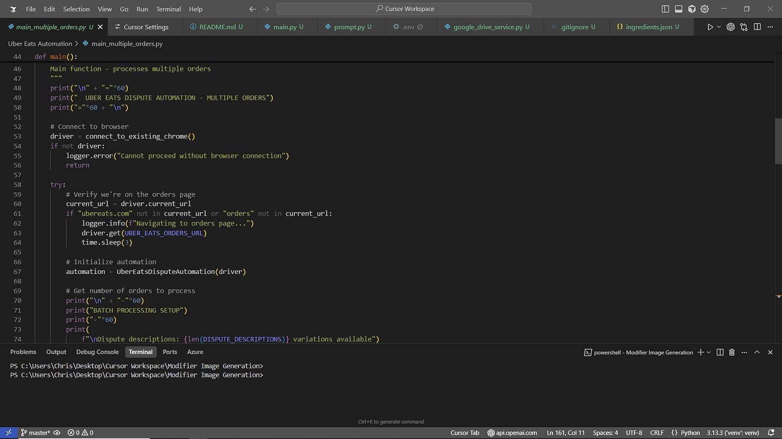Run the Python file with play icon
This screenshot has height=439, width=782.
click(x=710, y=27)
